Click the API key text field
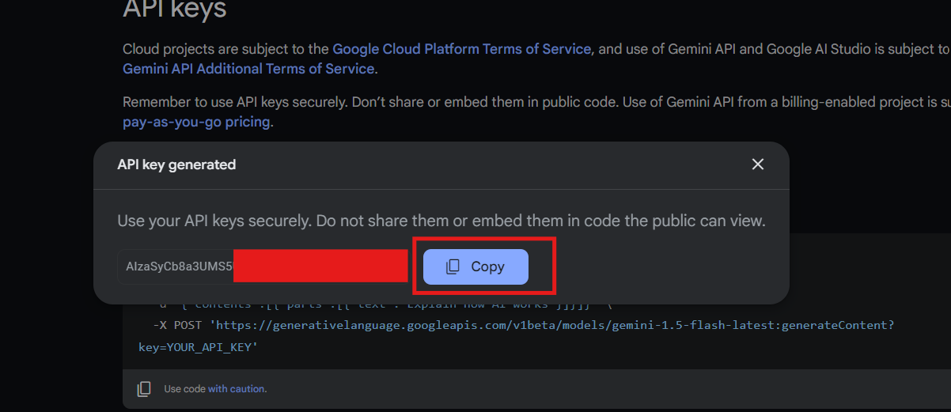 click(x=263, y=266)
